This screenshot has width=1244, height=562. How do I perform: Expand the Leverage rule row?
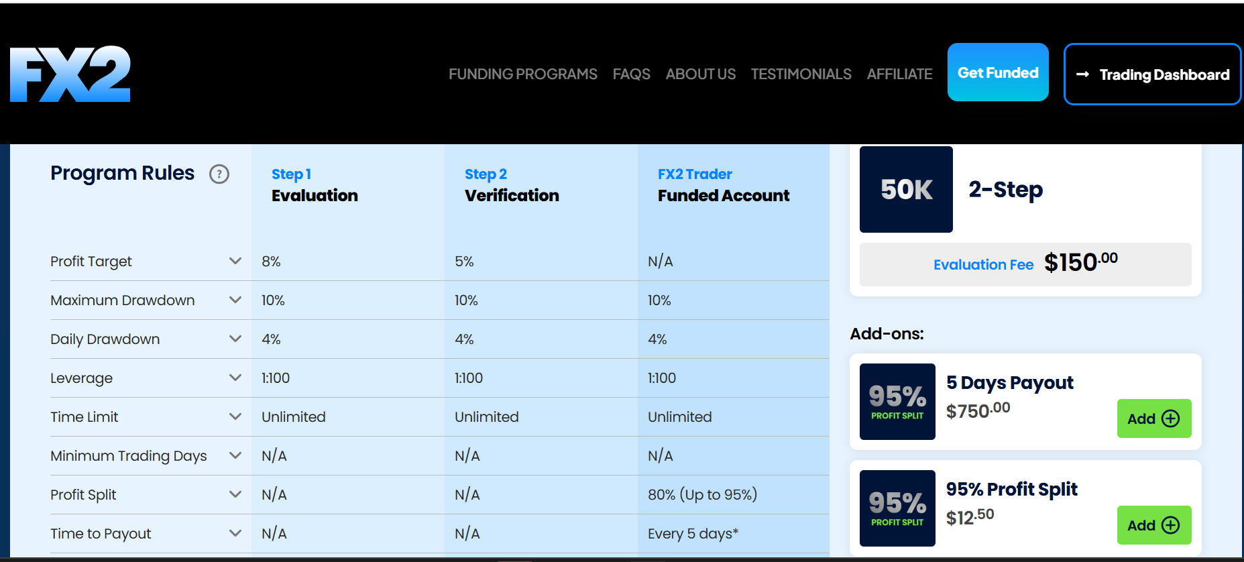tap(235, 378)
